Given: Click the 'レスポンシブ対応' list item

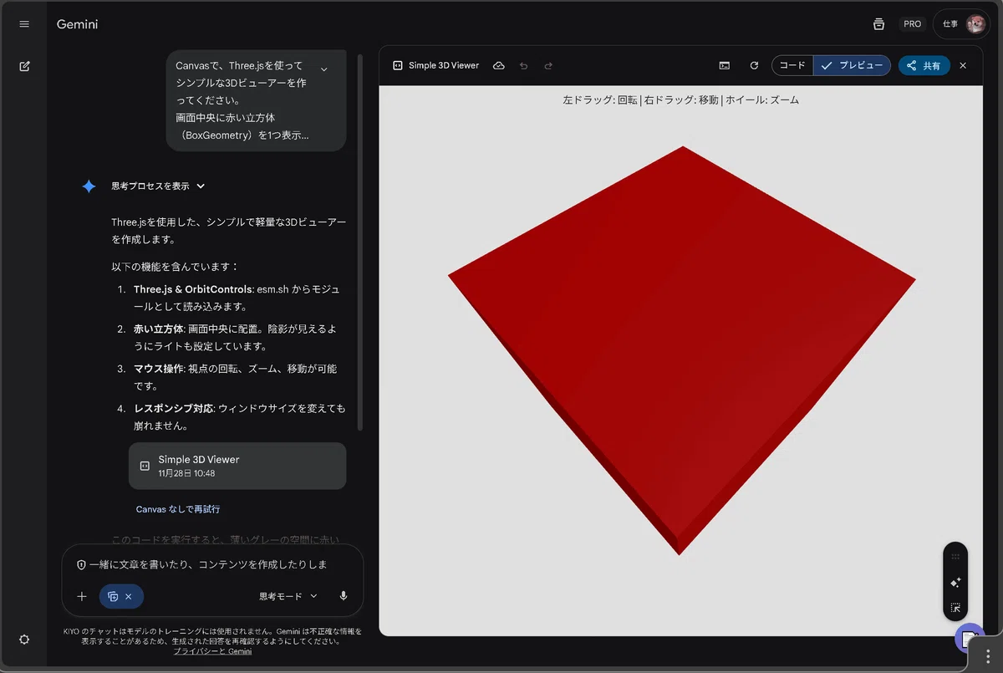Looking at the screenshot, I should tap(239, 416).
